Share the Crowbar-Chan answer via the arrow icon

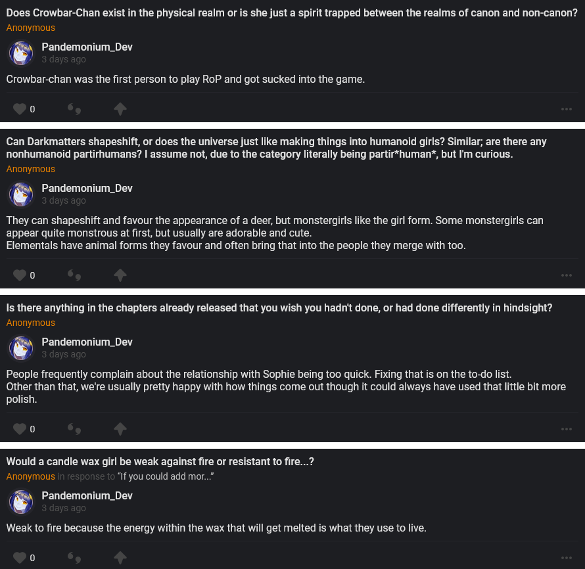coord(120,109)
